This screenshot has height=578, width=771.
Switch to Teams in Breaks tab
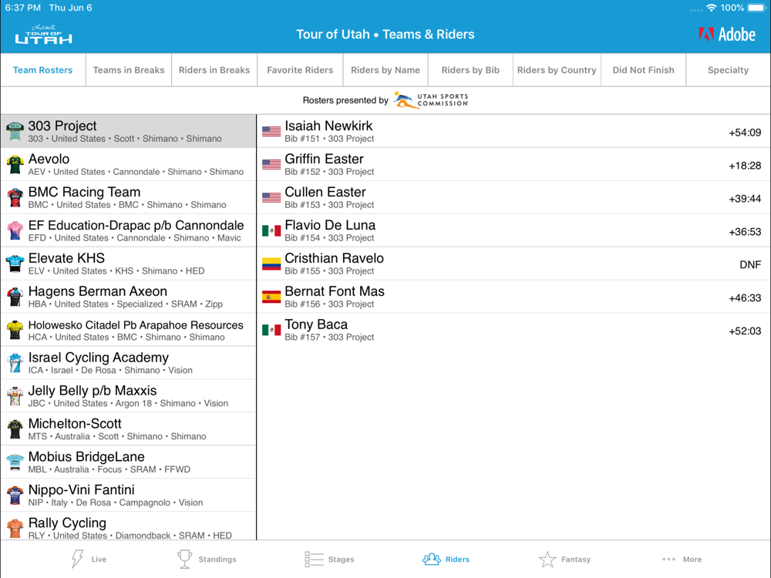[x=129, y=70]
